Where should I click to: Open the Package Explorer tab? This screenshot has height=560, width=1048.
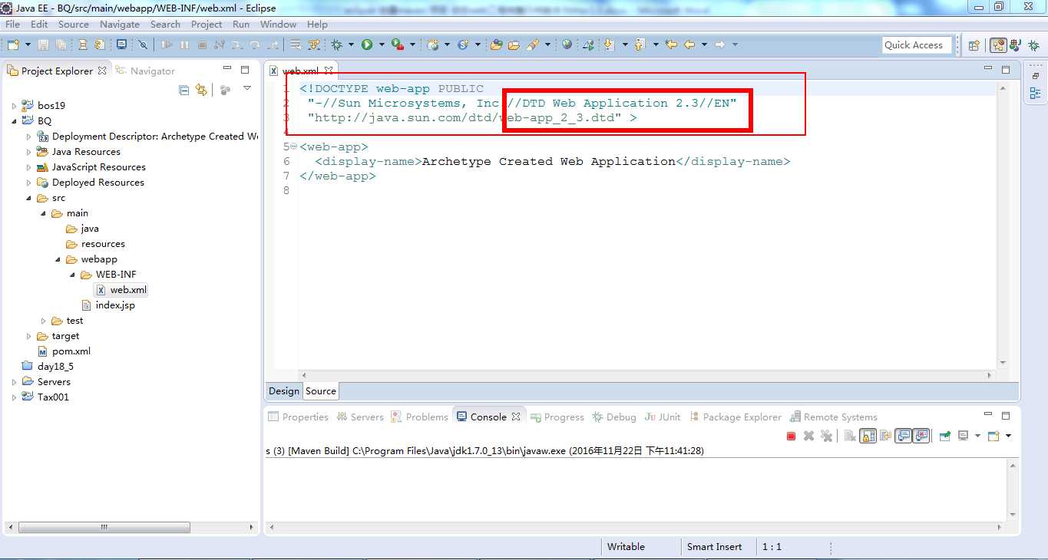736,417
